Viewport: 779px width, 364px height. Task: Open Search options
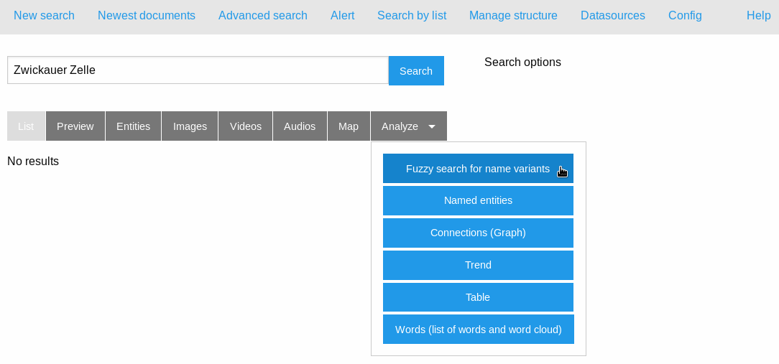pyautogui.click(x=522, y=62)
